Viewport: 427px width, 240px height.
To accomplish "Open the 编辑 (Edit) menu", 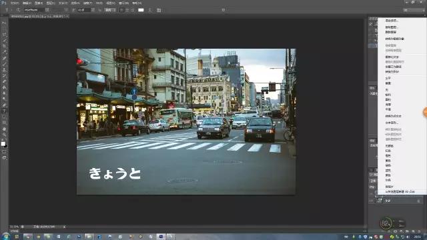I will tap(27, 3).
